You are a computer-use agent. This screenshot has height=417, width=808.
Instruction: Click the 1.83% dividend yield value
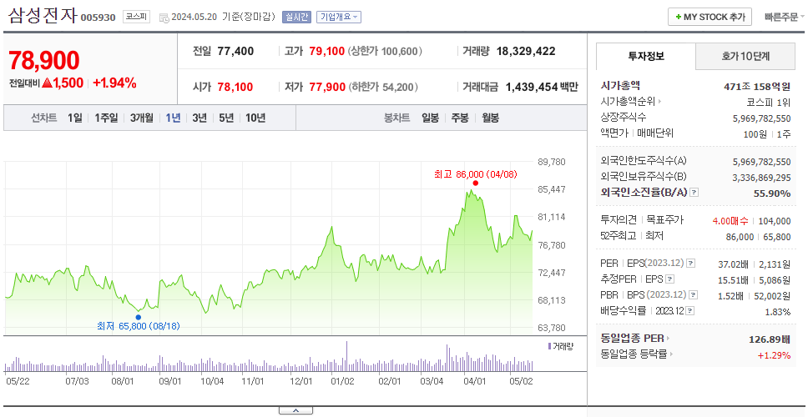coord(778,311)
